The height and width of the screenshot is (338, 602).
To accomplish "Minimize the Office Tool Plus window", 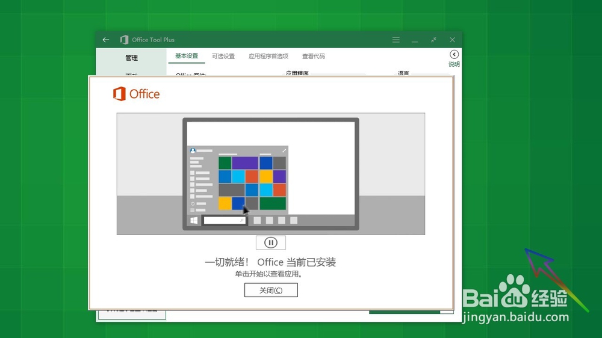I will pyautogui.click(x=415, y=40).
